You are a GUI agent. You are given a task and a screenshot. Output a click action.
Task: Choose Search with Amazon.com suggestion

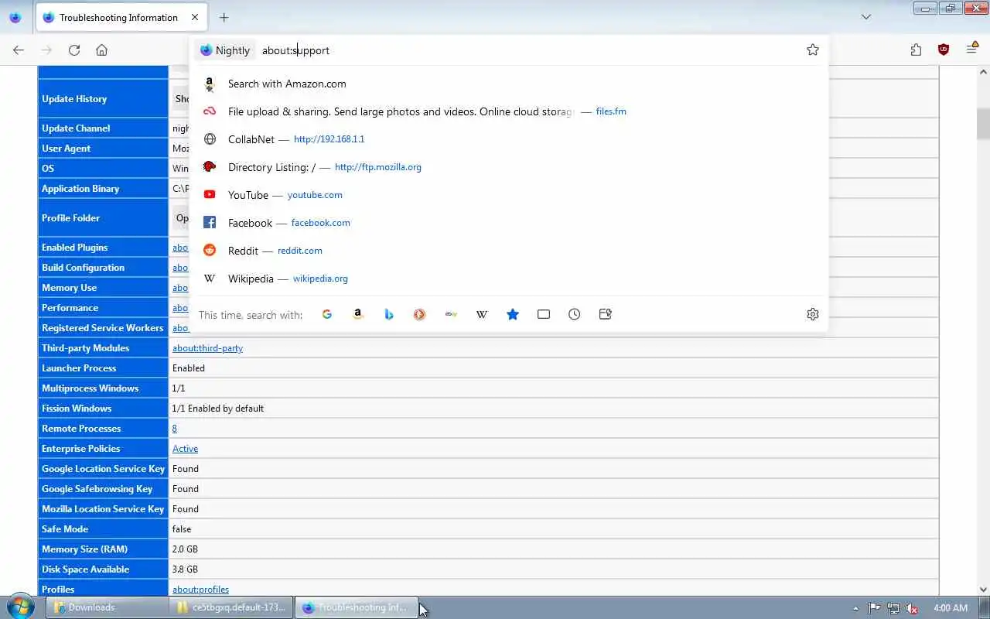509,84
